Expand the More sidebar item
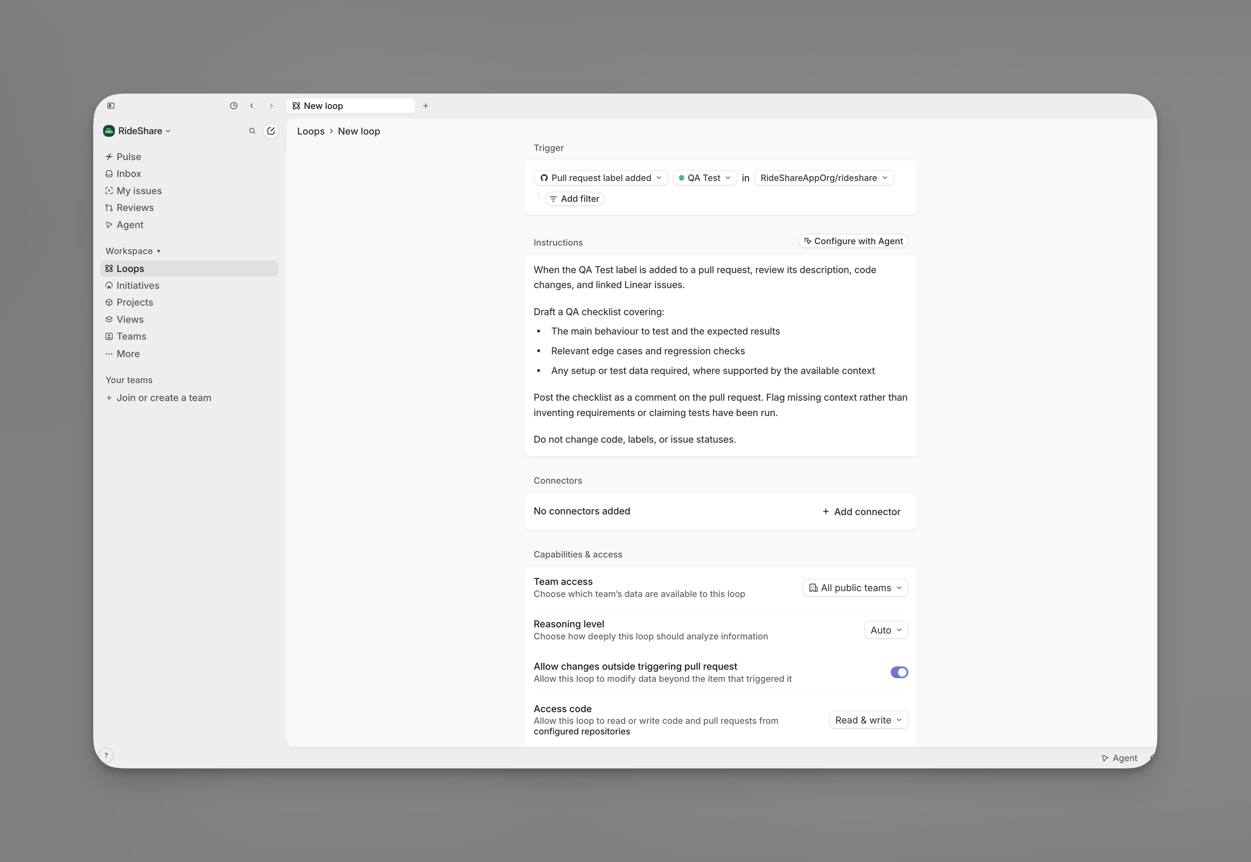The width and height of the screenshot is (1251, 862). [189, 354]
